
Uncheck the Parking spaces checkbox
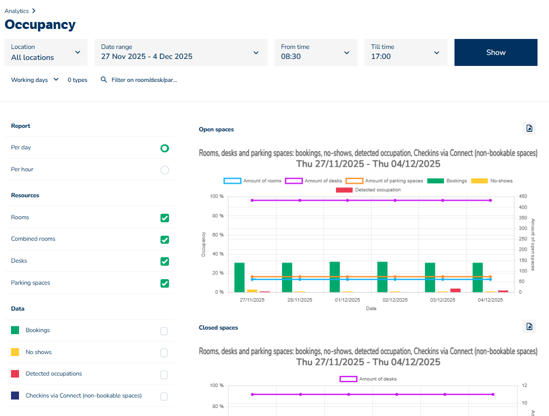pyautogui.click(x=164, y=283)
